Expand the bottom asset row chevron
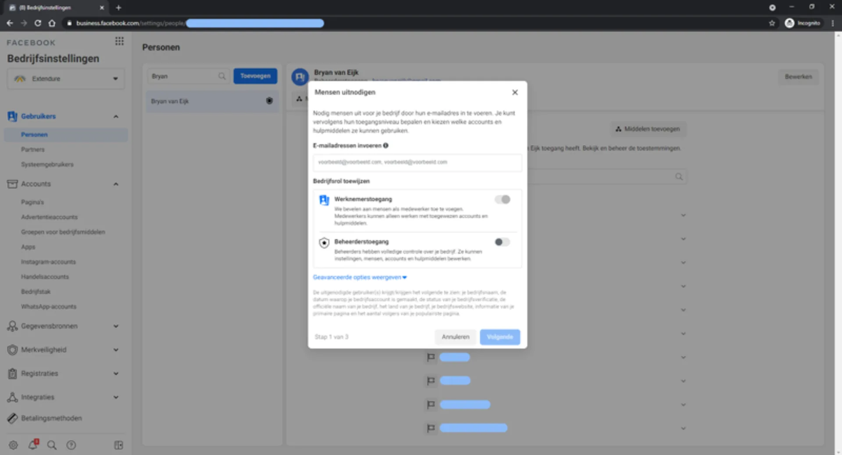The image size is (842, 455). click(x=683, y=429)
